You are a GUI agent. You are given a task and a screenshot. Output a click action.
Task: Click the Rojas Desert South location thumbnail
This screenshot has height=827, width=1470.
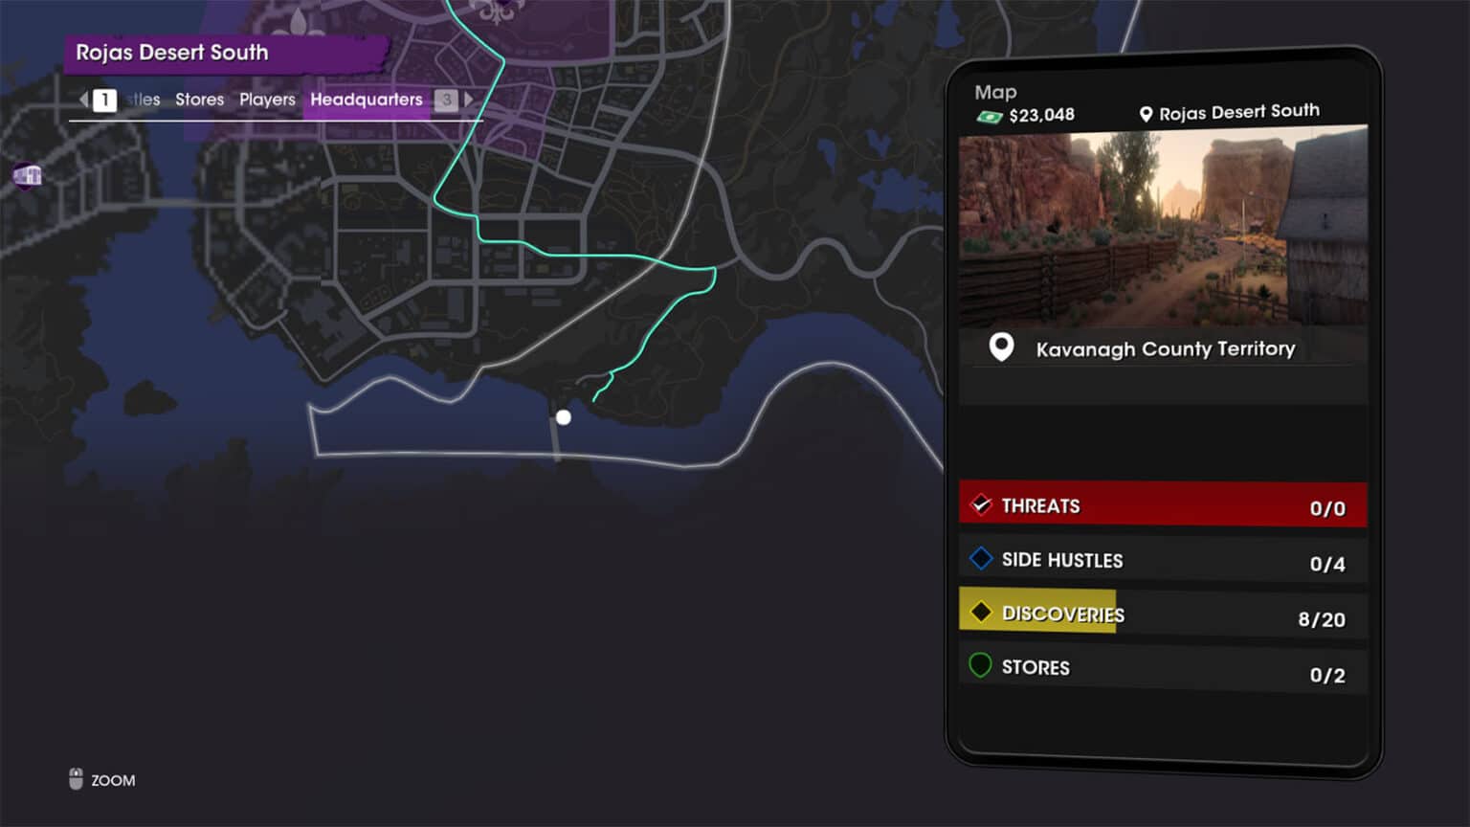tap(1163, 227)
